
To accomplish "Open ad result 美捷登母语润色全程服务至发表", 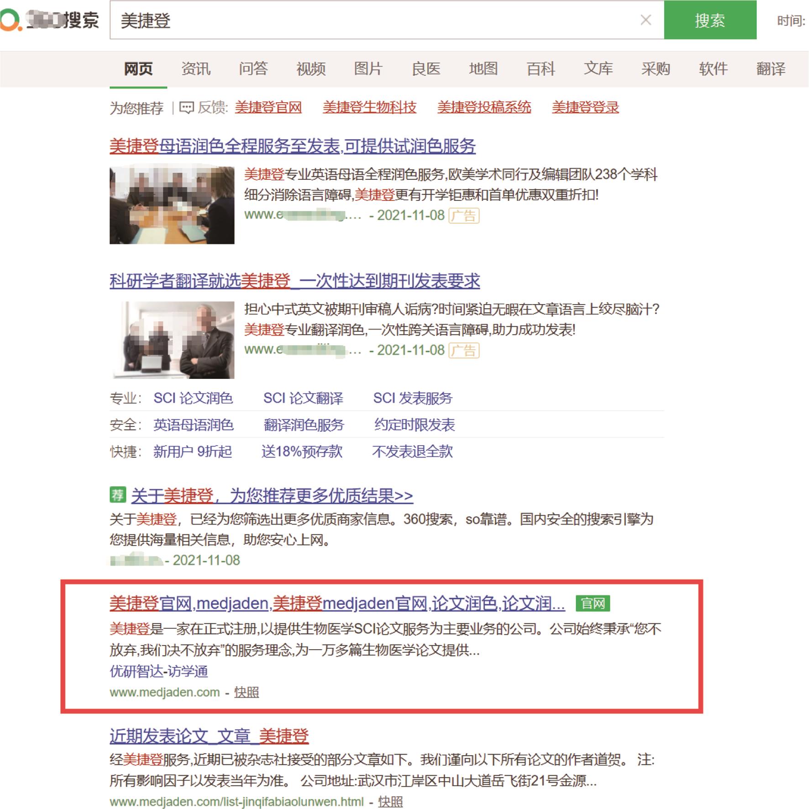I will [293, 146].
